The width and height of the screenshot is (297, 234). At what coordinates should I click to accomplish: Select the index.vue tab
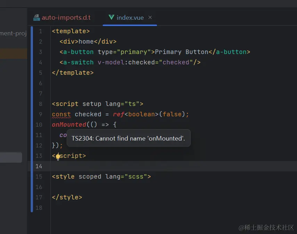(130, 18)
